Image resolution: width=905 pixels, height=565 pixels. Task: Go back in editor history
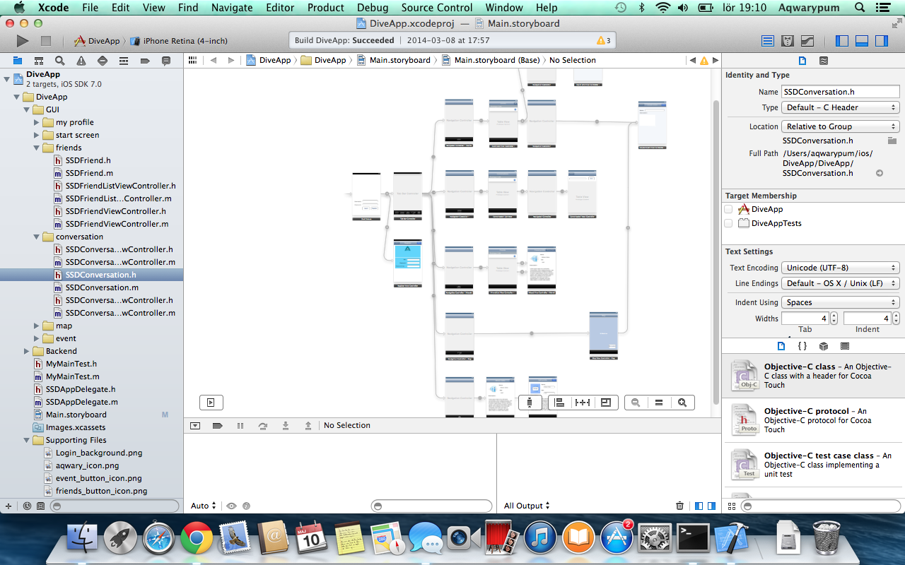pos(214,60)
